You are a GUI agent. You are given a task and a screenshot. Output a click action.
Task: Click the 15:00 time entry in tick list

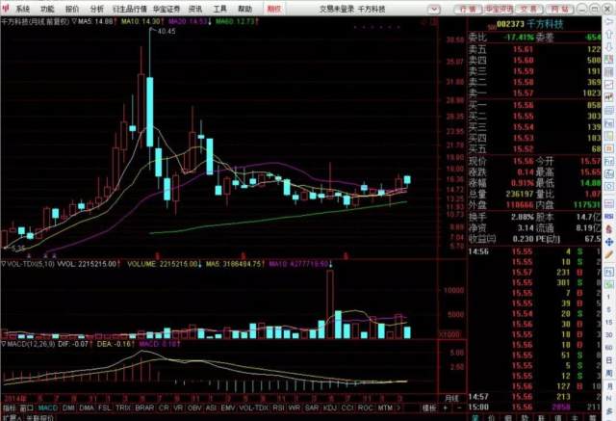pos(478,407)
